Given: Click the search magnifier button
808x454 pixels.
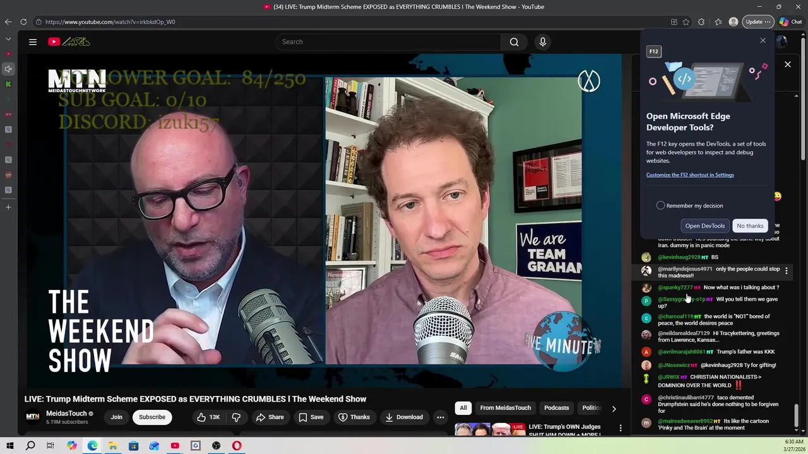Looking at the screenshot, I should 514,42.
